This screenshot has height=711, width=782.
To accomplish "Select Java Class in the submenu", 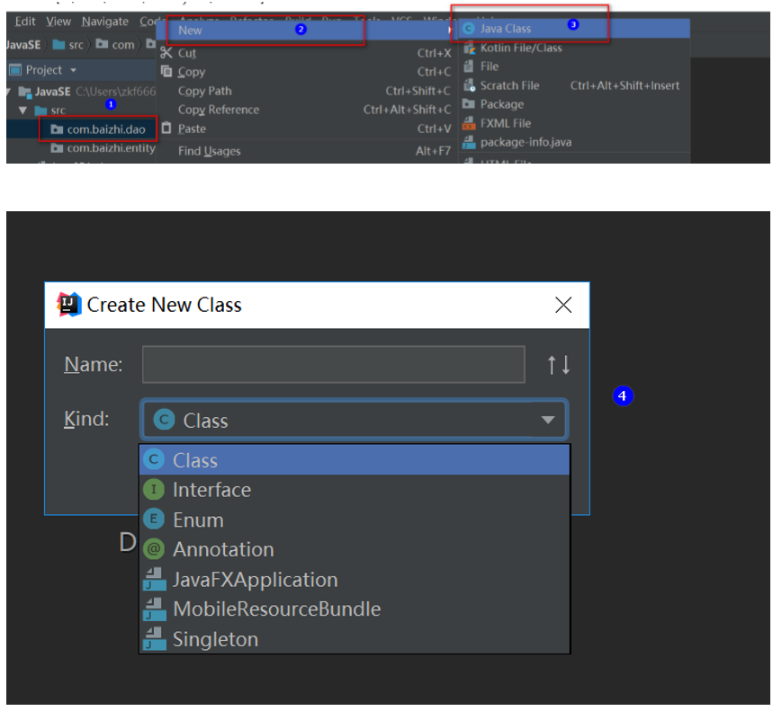I will [x=574, y=29].
